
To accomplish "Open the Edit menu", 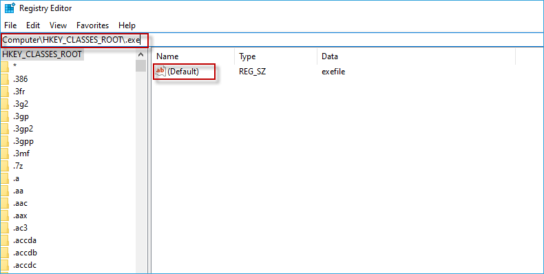I will click(33, 25).
